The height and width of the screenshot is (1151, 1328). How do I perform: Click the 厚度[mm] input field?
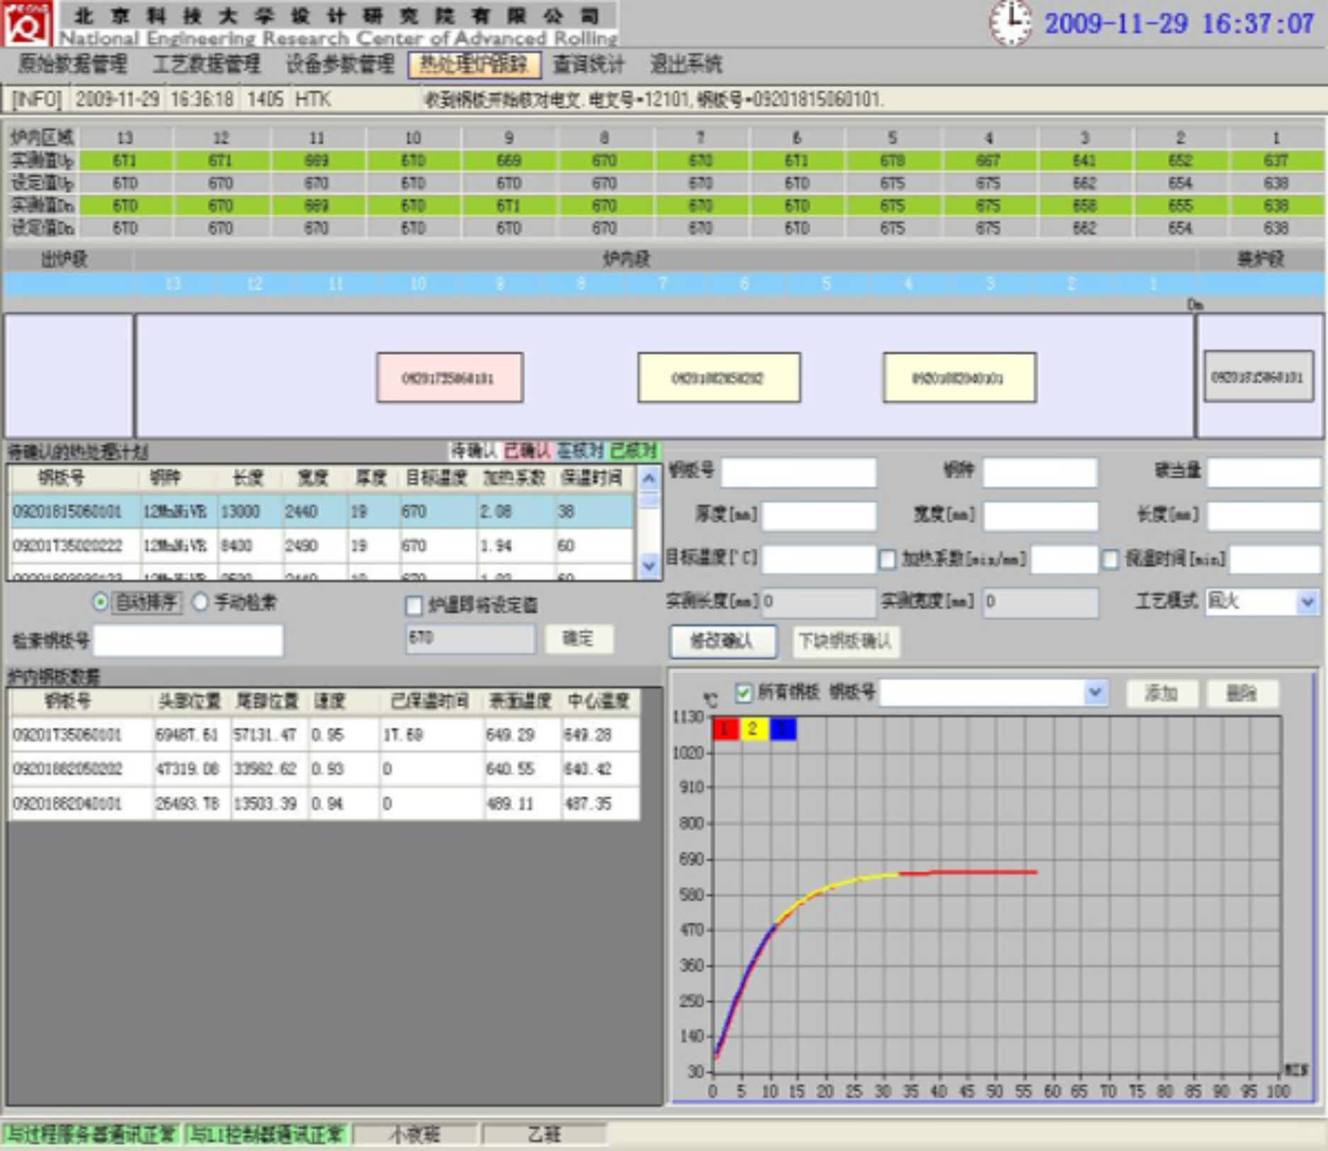819,516
